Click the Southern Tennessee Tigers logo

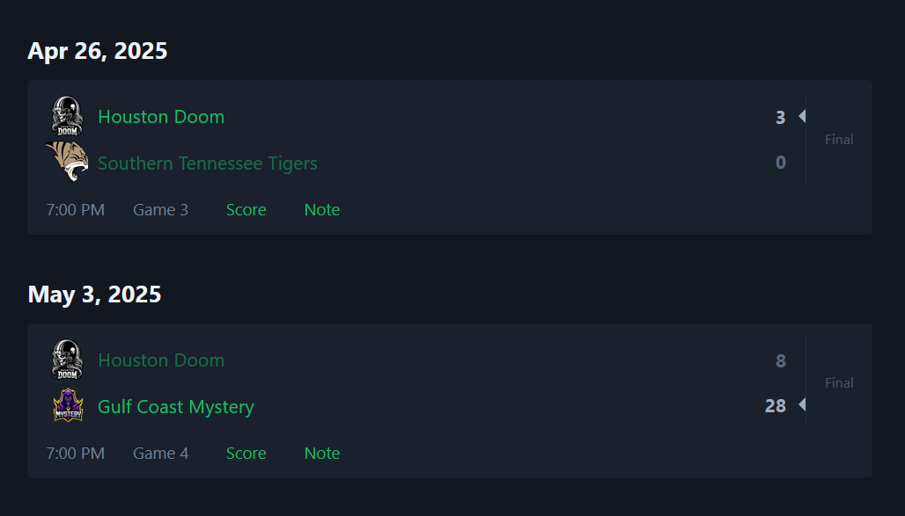tap(68, 162)
